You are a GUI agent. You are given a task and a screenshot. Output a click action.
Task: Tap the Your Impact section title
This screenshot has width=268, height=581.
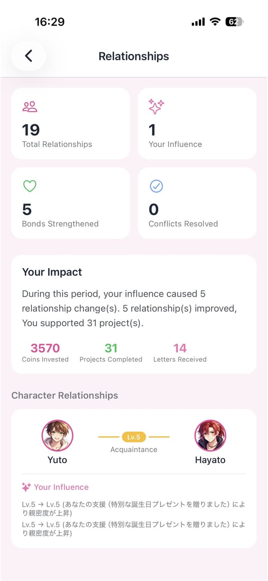(x=52, y=272)
